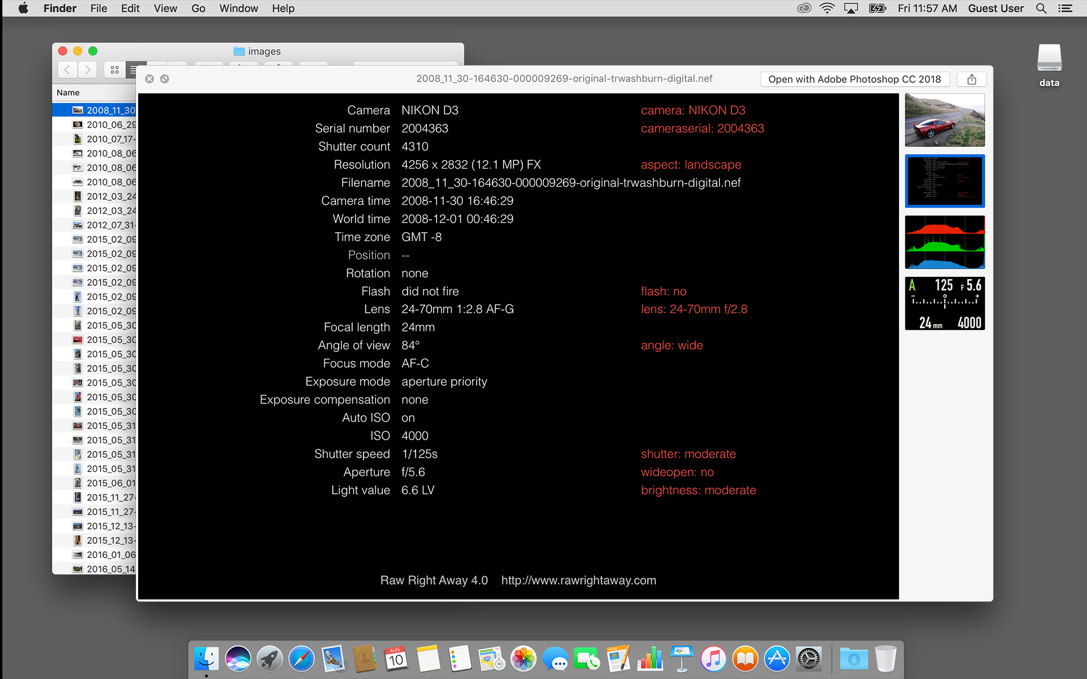The width and height of the screenshot is (1087, 679).
Task: Open the Go menu
Action: (x=198, y=8)
